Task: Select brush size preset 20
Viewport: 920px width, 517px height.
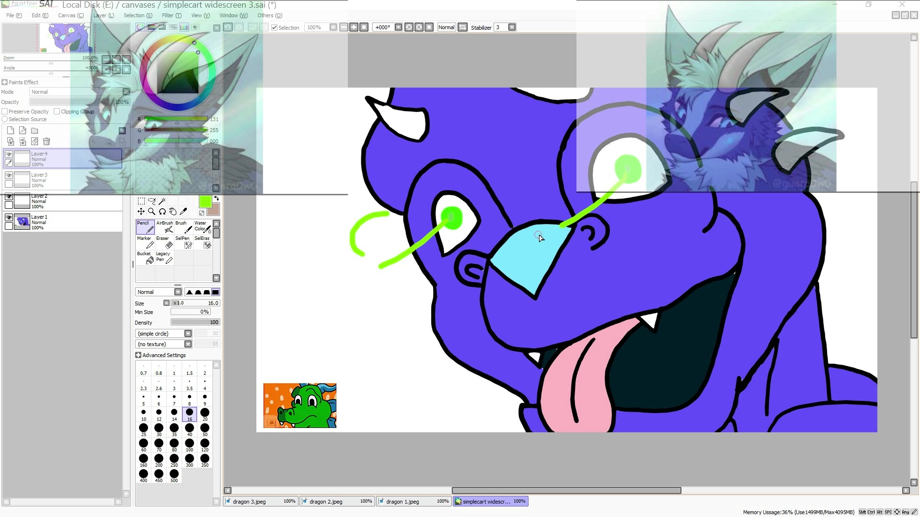Action: click(205, 415)
